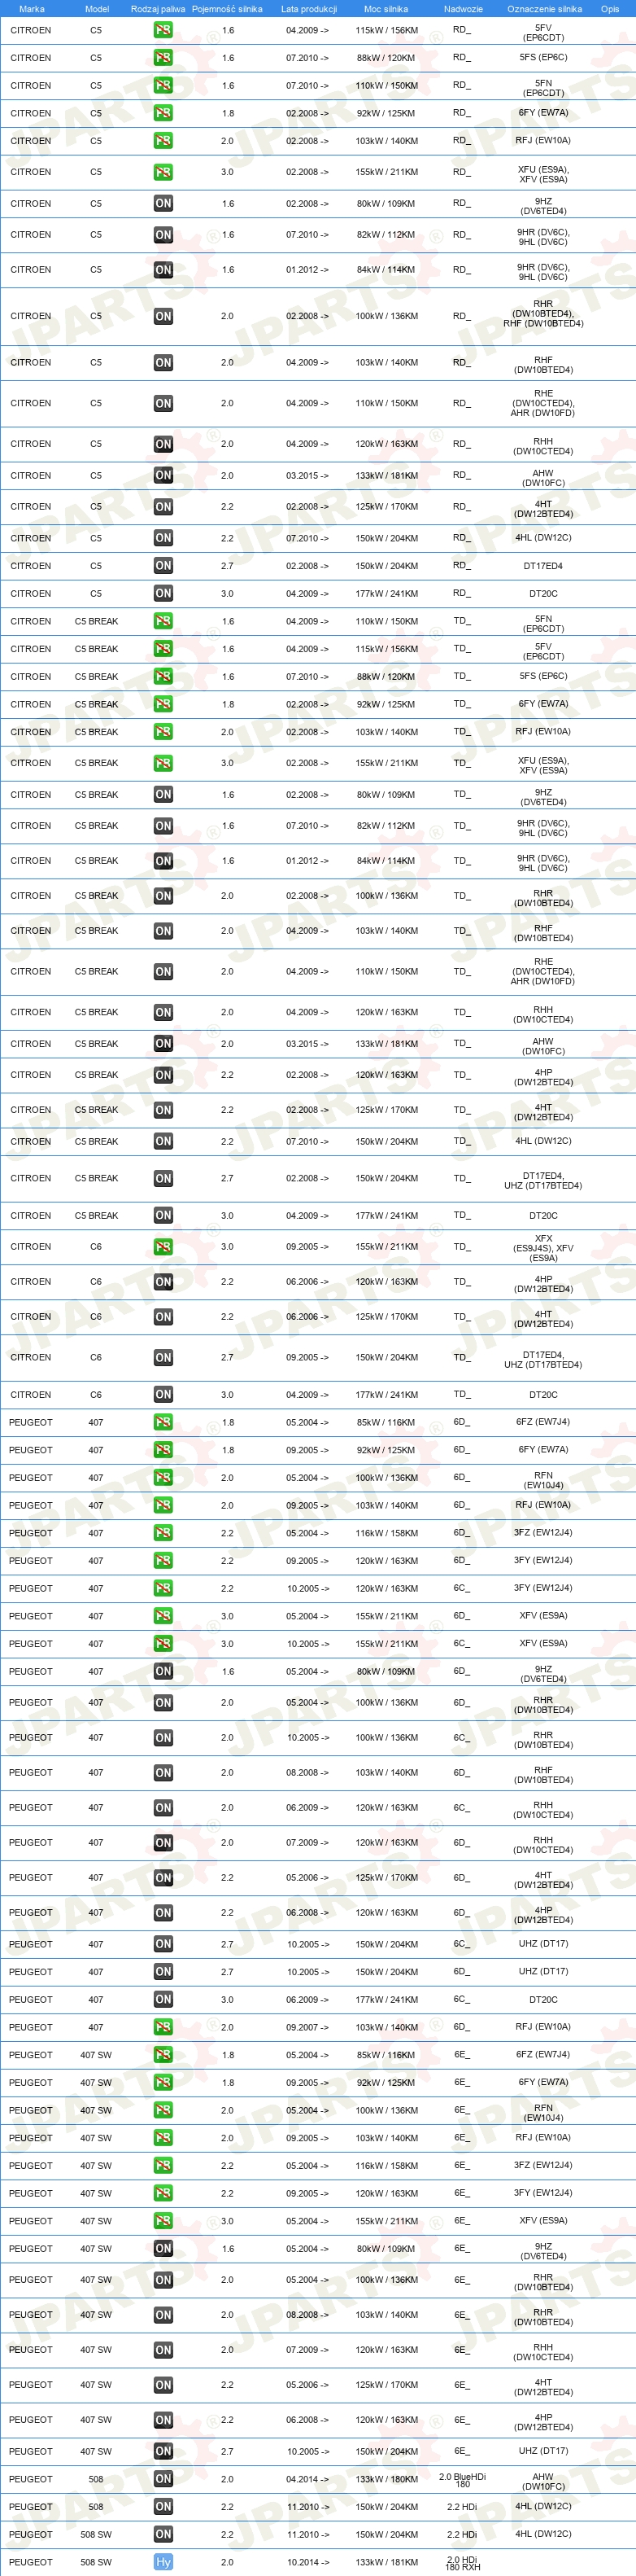Screen dimensions: 636x2576
Task: Click petrol icon in C5 BREAK 5FN row
Action: 163,621
